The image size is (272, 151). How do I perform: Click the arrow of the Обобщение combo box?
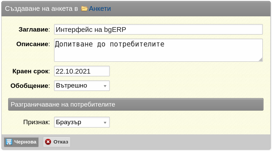[x=105, y=86]
